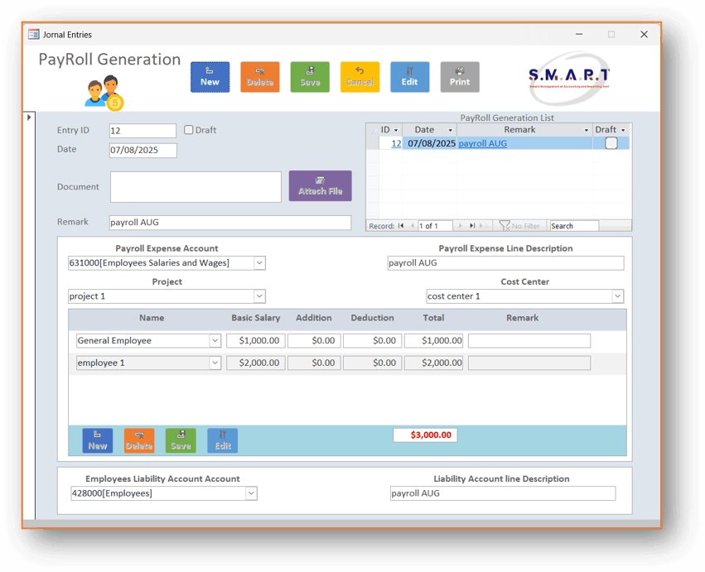Open Date column filter arrow
Screen dimensions: 705x572
click(x=450, y=130)
